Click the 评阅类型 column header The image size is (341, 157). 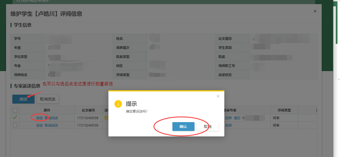pyautogui.click(x=284, y=110)
